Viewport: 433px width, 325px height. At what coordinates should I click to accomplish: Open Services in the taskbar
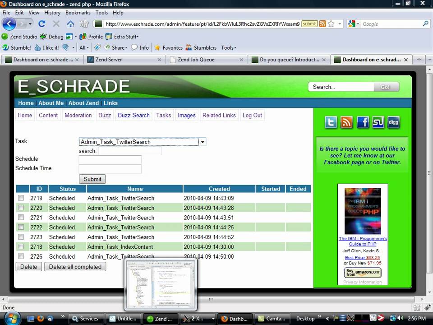(x=85, y=319)
